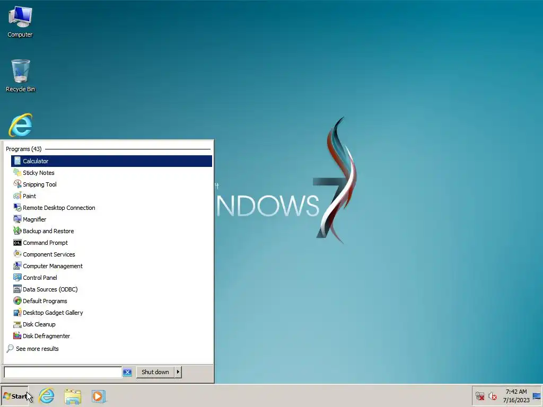
Task: Click the Disk Cleanup label
Action: (x=39, y=324)
